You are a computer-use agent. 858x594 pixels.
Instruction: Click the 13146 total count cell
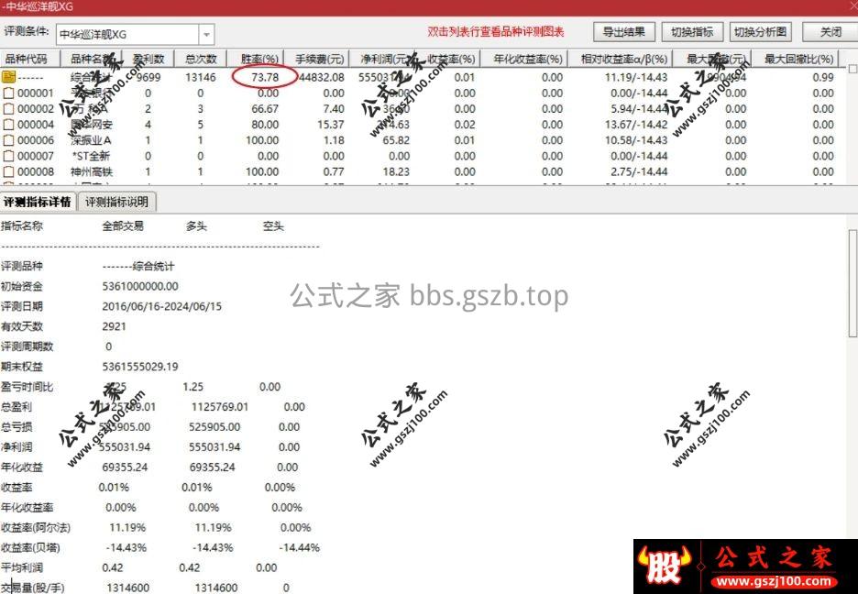(201, 77)
